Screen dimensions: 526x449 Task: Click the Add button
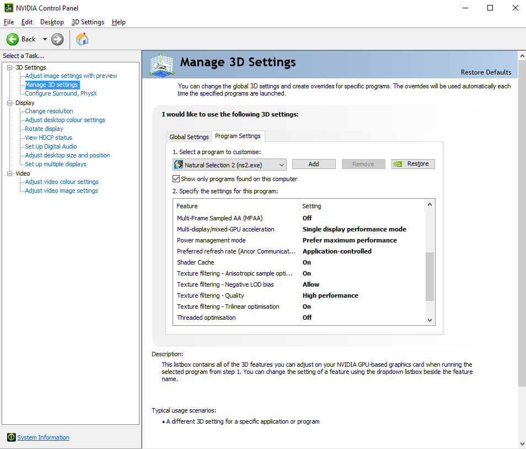click(314, 164)
